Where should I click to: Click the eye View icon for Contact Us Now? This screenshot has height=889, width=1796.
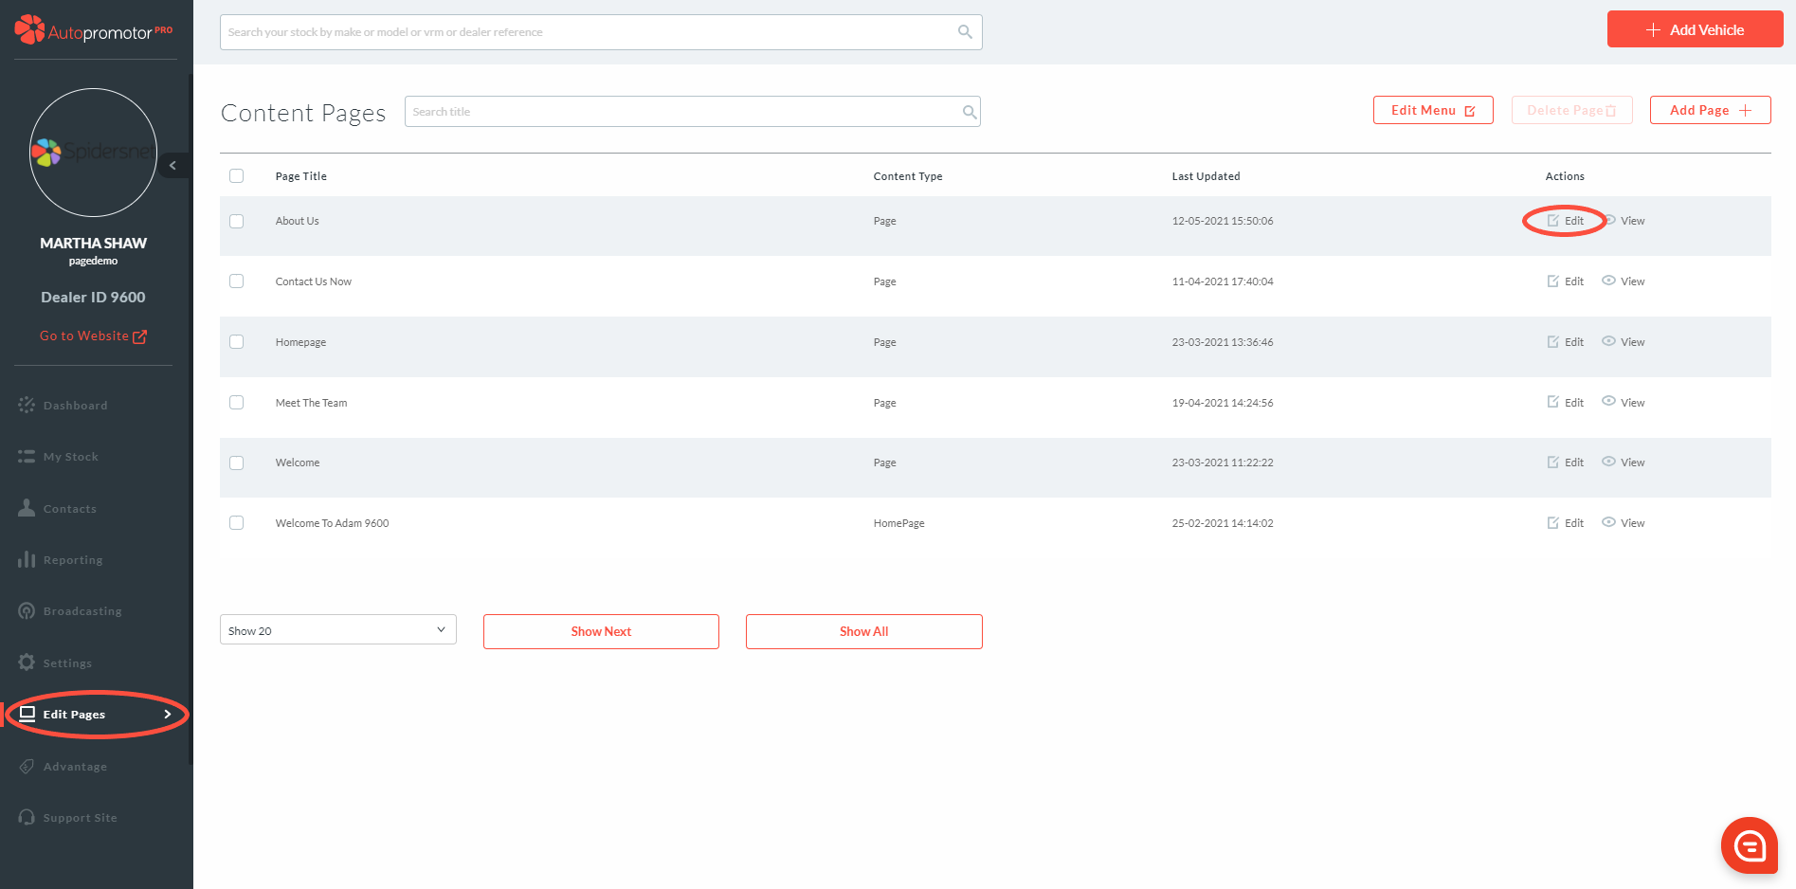tap(1608, 281)
